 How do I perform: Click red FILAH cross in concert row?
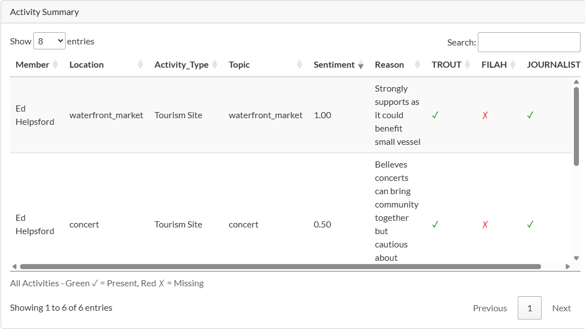pos(485,225)
